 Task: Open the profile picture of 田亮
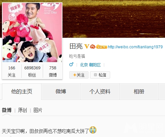tap(32, 33)
